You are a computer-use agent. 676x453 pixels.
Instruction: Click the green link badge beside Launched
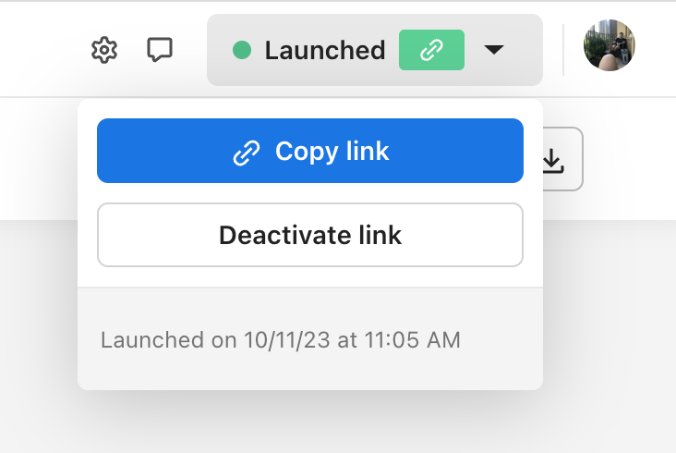(431, 50)
